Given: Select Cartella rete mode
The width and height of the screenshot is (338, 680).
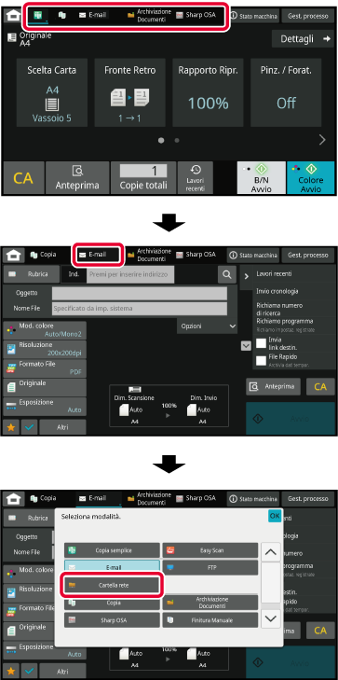Looking at the screenshot, I should tap(112, 585).
